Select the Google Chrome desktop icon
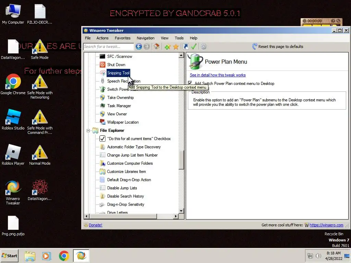Screen dimensions: 351x263 (x=13, y=84)
